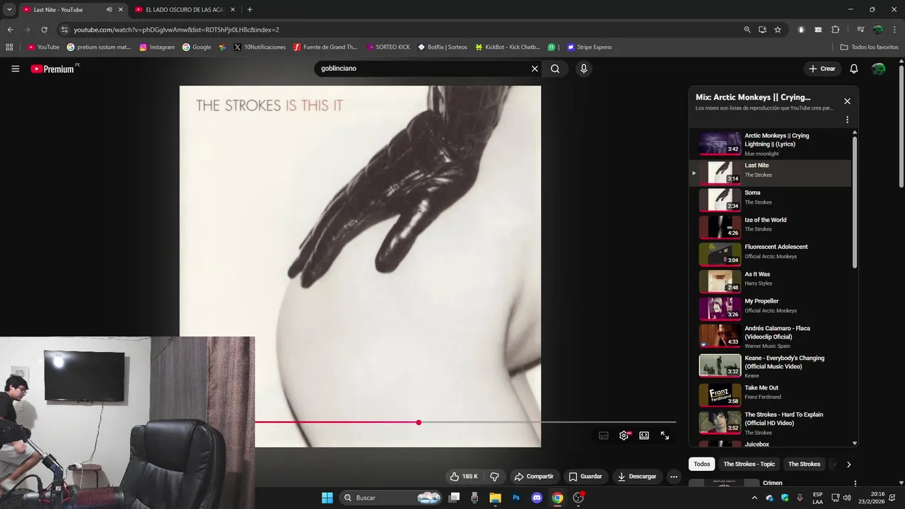Open the YouTube guide hamburger menu

(x=15, y=69)
